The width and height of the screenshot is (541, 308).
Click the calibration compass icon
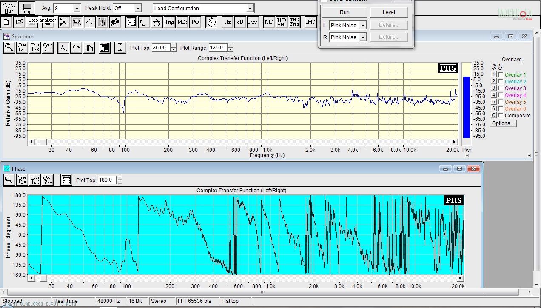click(x=157, y=22)
